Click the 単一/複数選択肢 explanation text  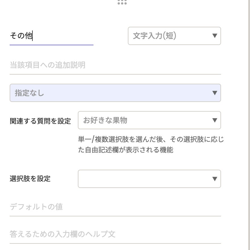click(151, 140)
